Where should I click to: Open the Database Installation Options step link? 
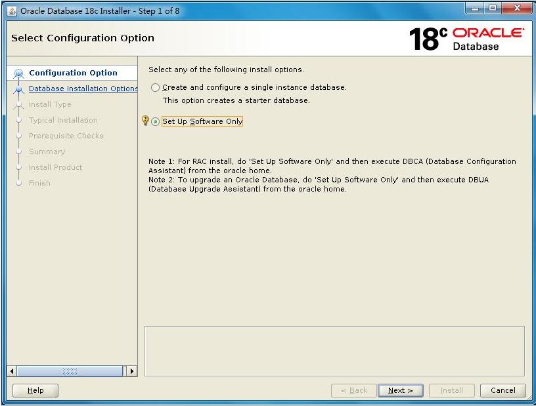pos(83,89)
